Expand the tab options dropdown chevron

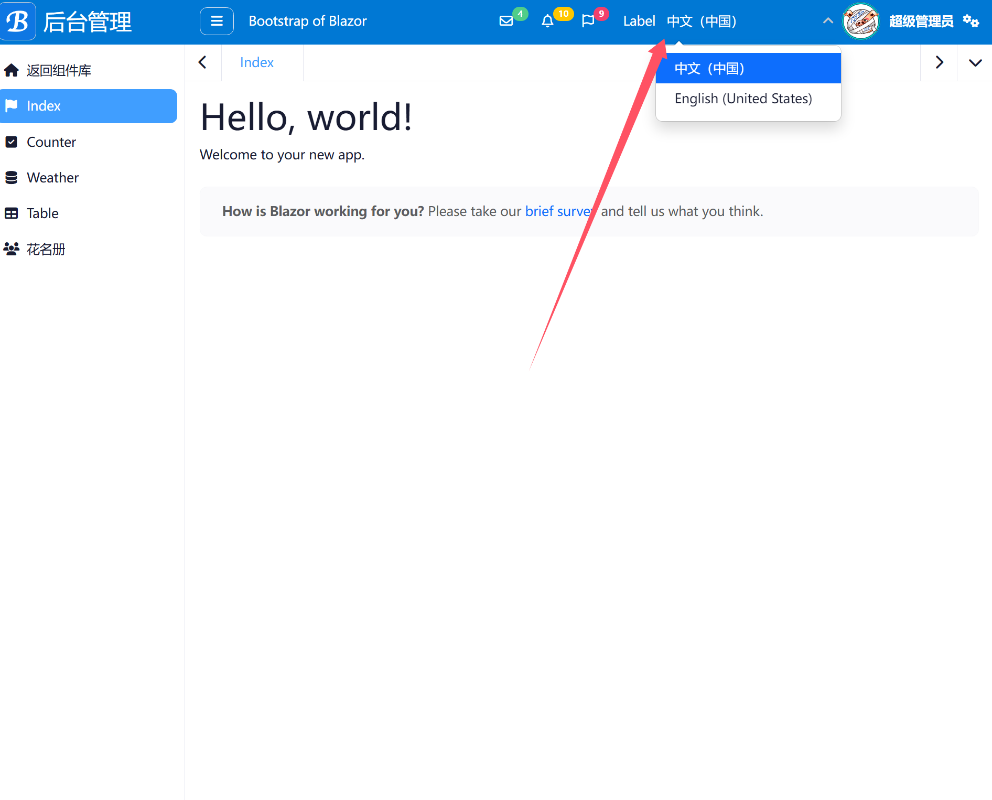975,63
